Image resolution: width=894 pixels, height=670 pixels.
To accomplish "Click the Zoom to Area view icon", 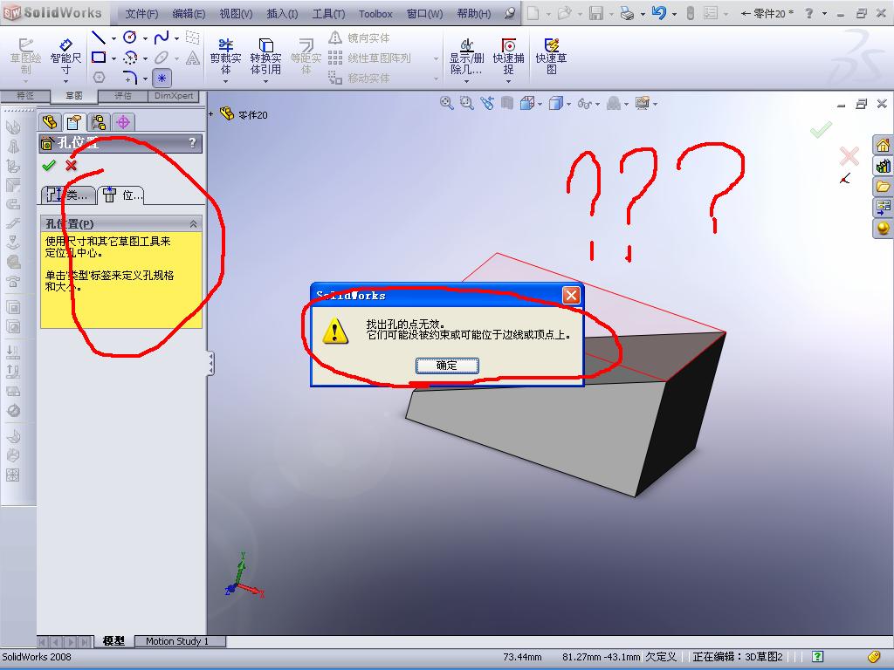I will 466,103.
